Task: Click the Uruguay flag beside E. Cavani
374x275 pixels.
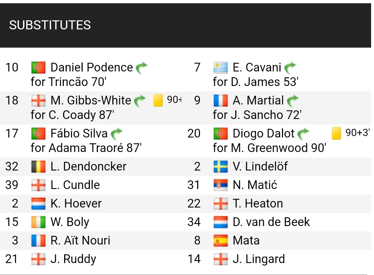Action: [x=221, y=67]
